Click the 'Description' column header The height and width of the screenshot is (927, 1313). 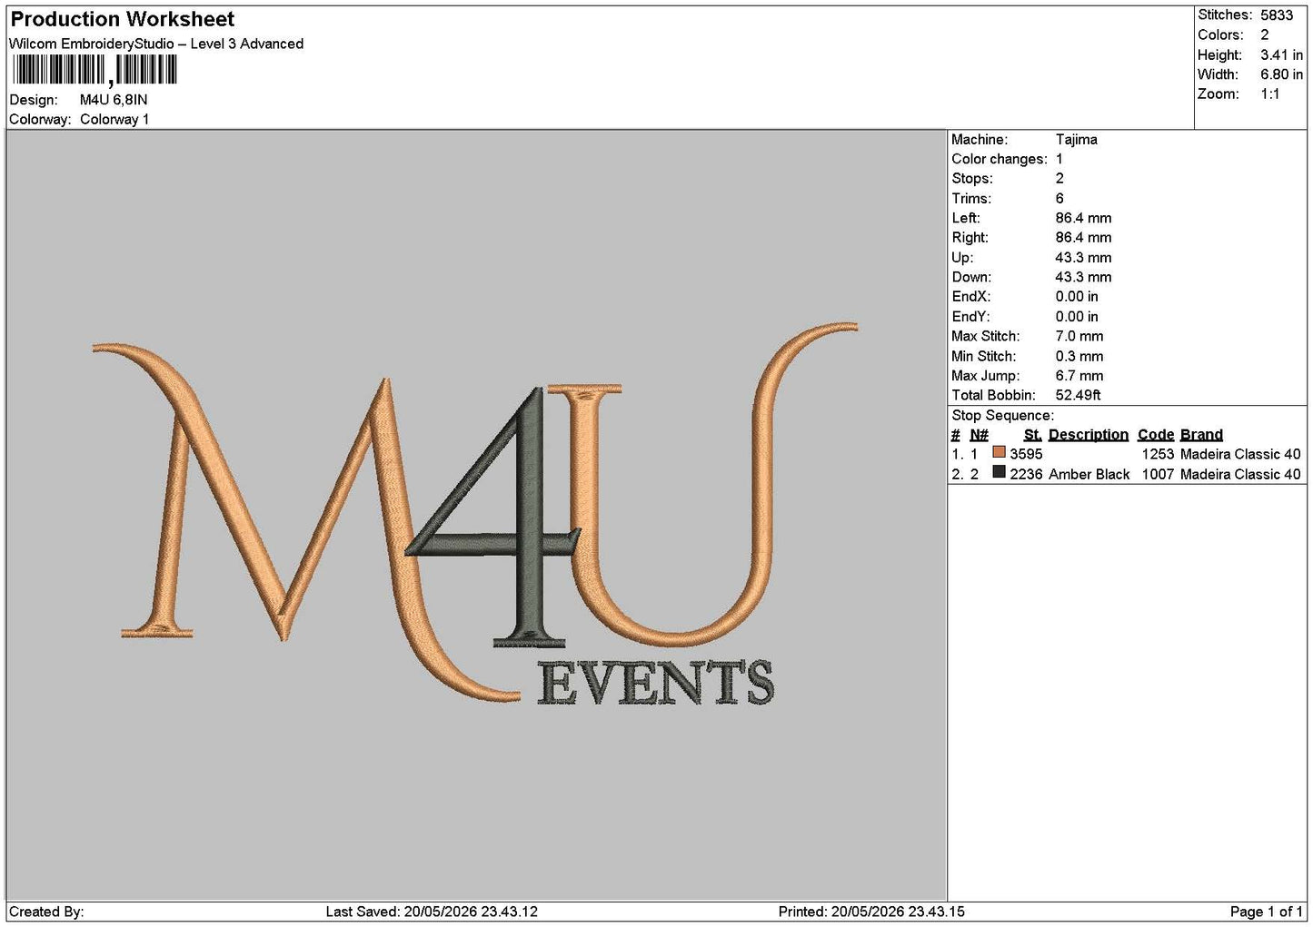(x=1089, y=435)
